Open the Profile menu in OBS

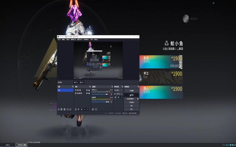[80, 40]
